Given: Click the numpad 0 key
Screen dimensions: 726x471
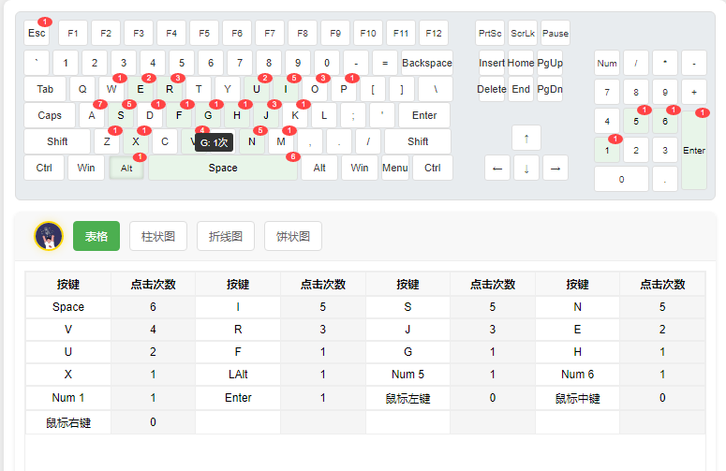Looking at the screenshot, I should [x=621, y=179].
